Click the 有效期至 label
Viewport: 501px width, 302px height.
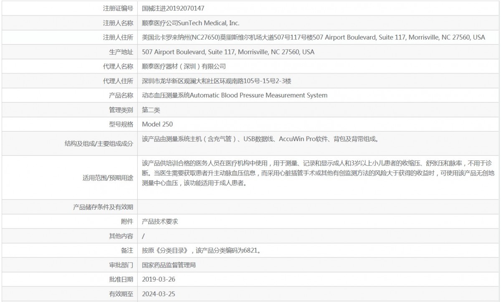(121, 294)
